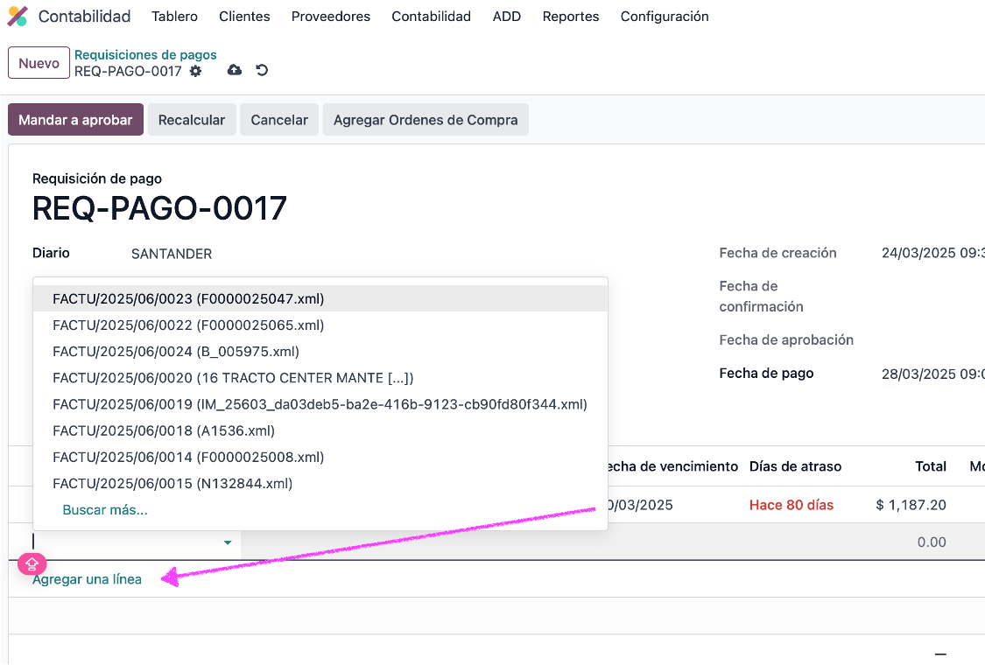The image size is (985, 665).
Task: Open the ADD menu
Action: coord(506,17)
